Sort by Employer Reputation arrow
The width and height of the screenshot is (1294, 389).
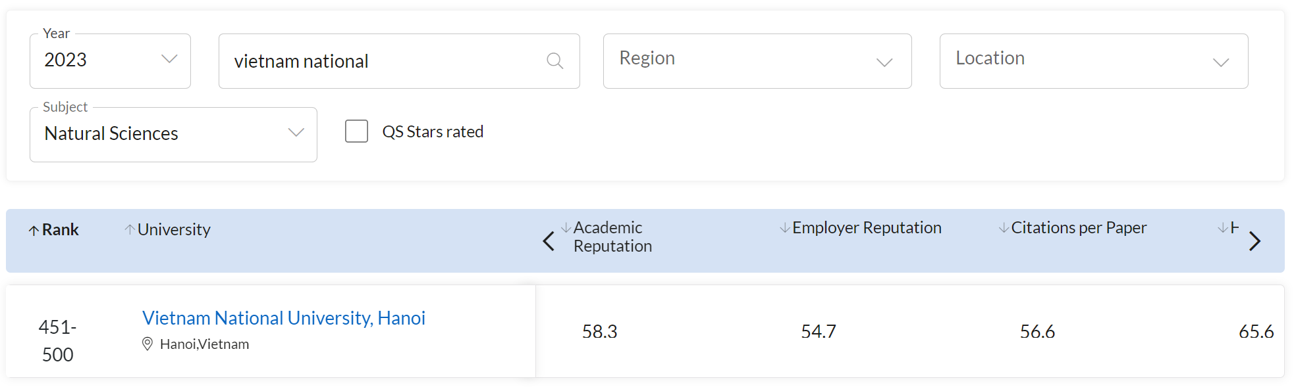click(784, 228)
